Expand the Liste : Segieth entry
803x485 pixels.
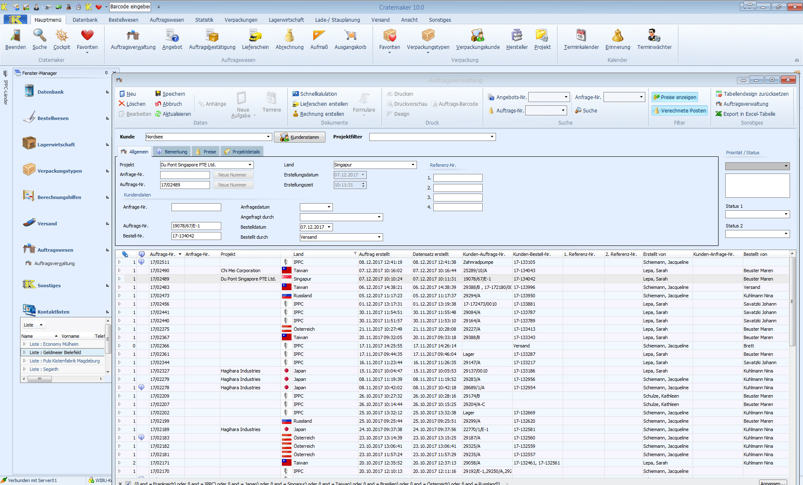point(24,369)
